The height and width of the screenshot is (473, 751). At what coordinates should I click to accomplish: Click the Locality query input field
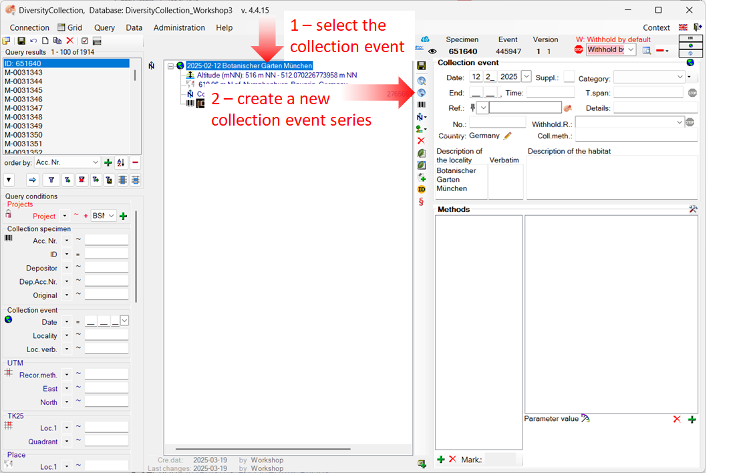coord(106,335)
